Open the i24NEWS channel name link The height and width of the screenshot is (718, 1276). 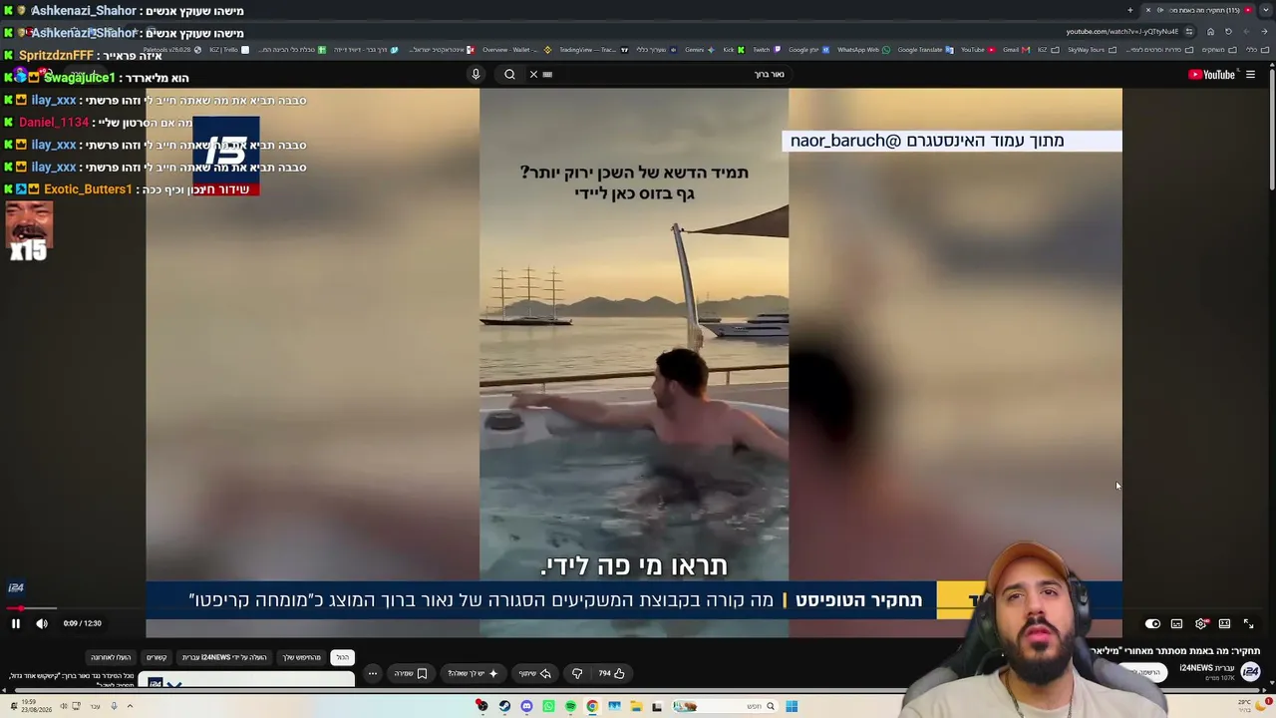pos(1207,667)
